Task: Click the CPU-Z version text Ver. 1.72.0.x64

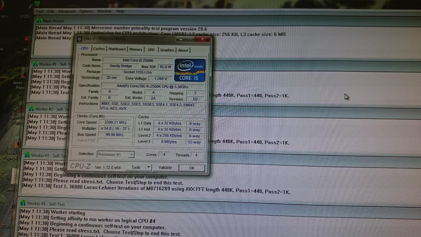Action: pyautogui.click(x=108, y=167)
